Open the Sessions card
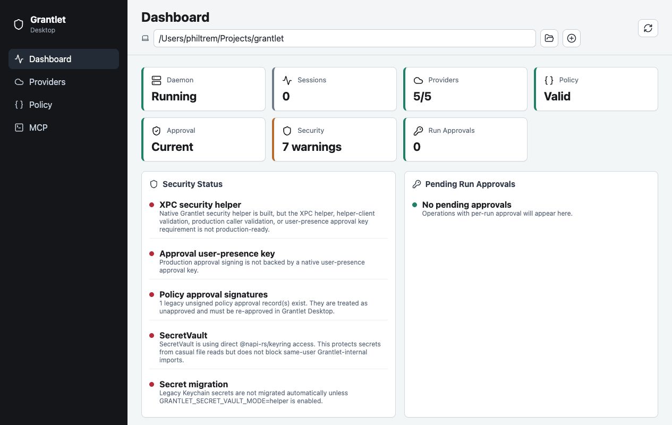The height and width of the screenshot is (425, 672). pyautogui.click(x=334, y=89)
